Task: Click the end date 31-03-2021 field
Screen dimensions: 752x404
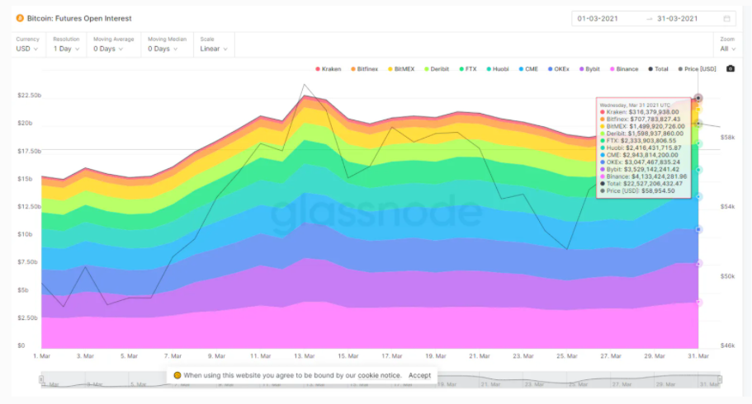Action: pos(677,19)
